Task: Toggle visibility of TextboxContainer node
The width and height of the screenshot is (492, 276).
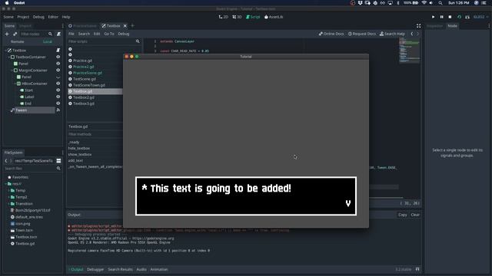Action: coord(58,57)
